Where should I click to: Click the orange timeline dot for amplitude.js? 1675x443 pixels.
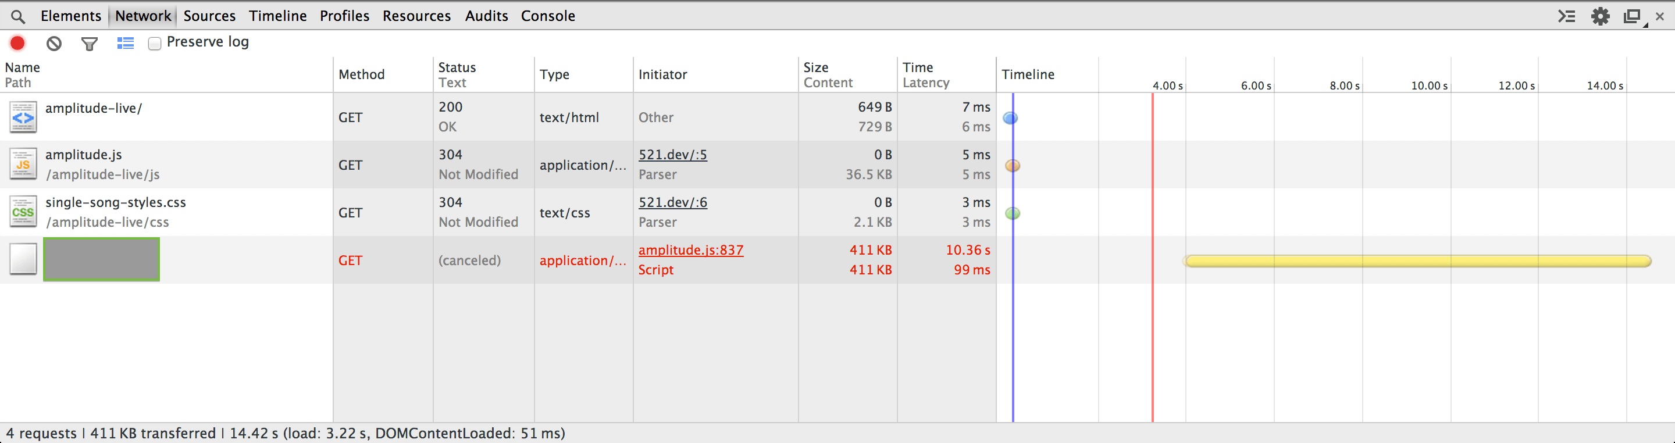point(1013,166)
